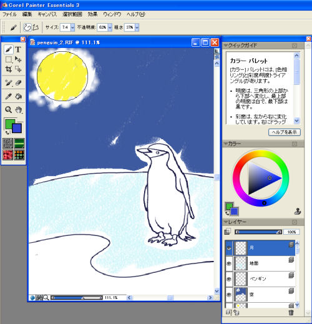Delete layer with the trash icon
The height and width of the screenshot is (324, 312).
pyautogui.click(x=291, y=312)
